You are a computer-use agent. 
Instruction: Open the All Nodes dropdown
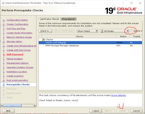[x=114, y=31]
